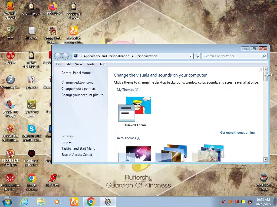Select the Souptoys Playsets desktop icon
The width and height of the screenshot is (277, 207).
(74, 10)
